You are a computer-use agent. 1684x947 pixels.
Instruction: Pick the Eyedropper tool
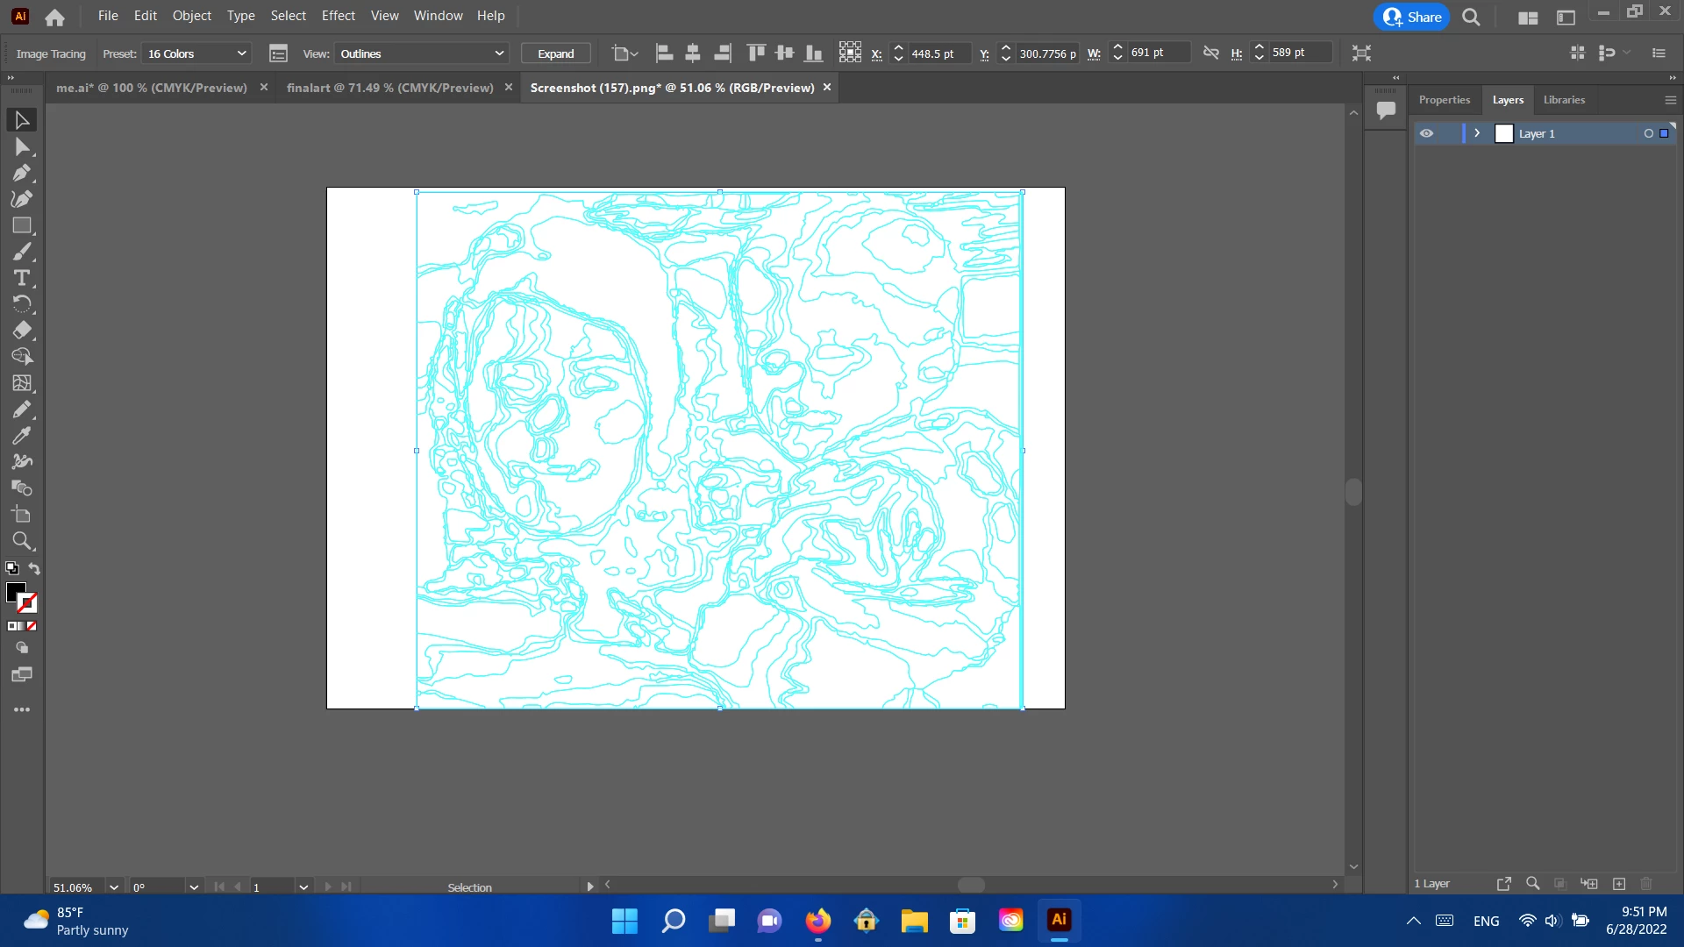[22, 436]
